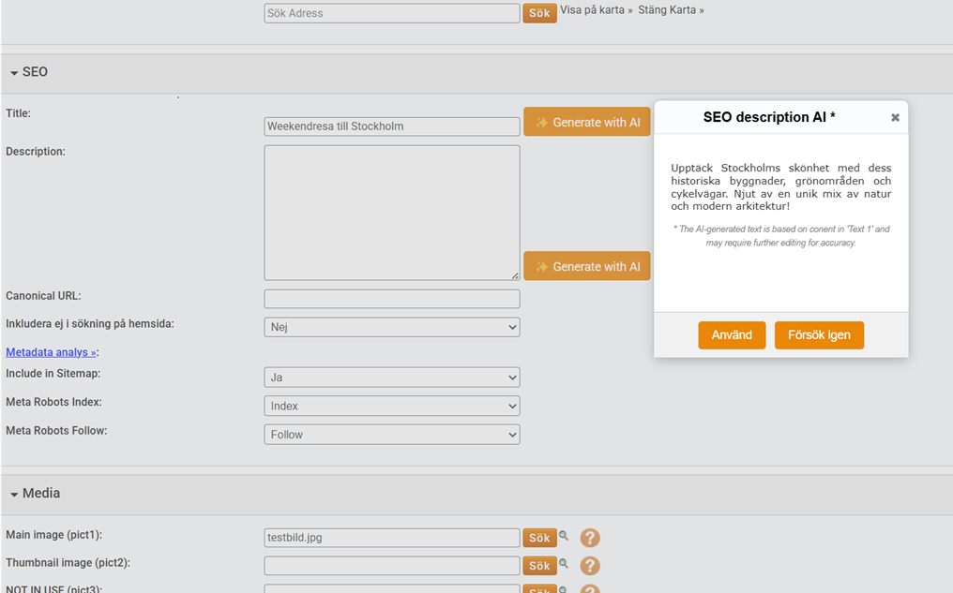Generate the SEO Description with AI

(x=587, y=266)
